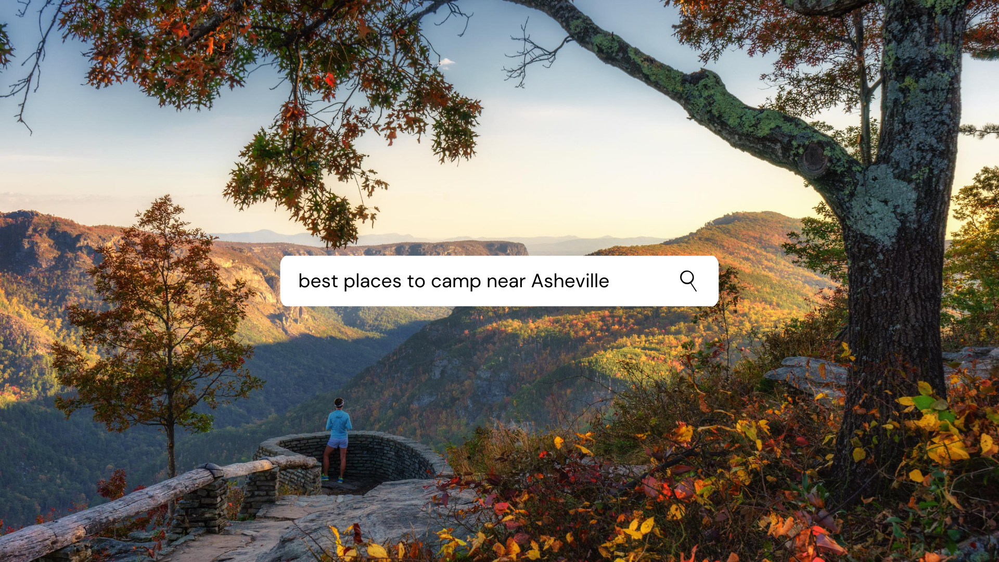
Task: Click the magnifying glass search icon
Action: 688,281
